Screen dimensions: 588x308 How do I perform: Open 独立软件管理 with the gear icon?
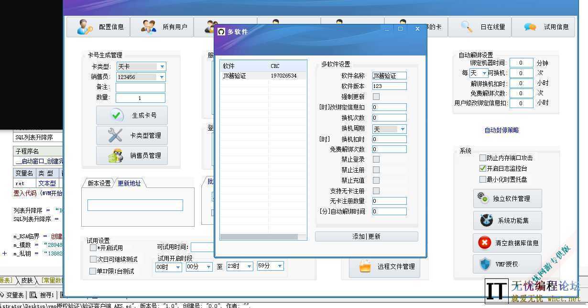tap(507, 198)
